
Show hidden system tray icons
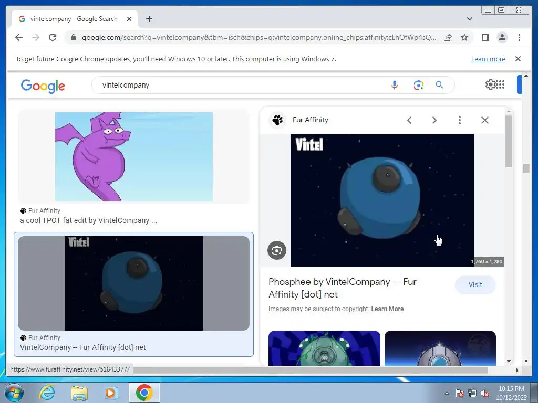pos(447,393)
